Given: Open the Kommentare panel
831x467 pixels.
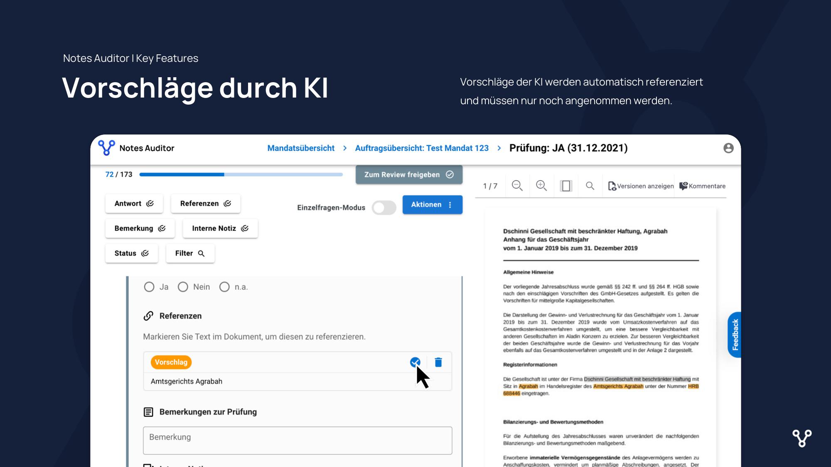Looking at the screenshot, I should pyautogui.click(x=703, y=186).
